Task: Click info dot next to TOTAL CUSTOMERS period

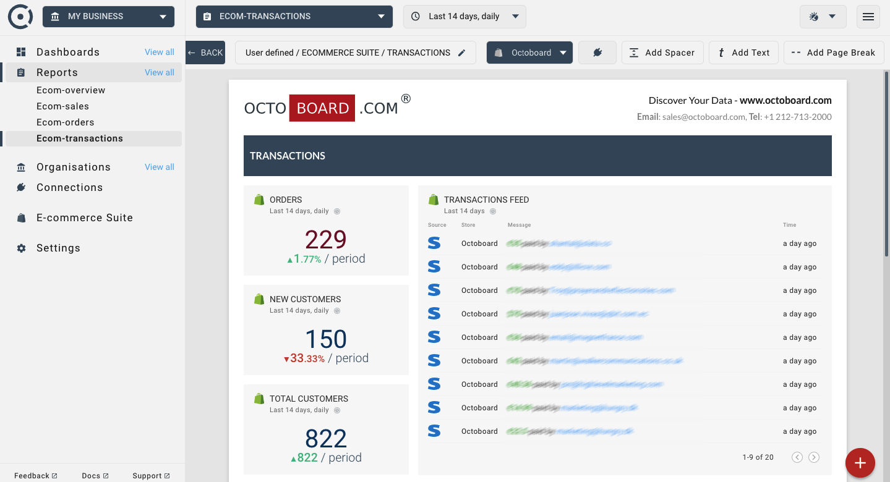Action: point(337,410)
